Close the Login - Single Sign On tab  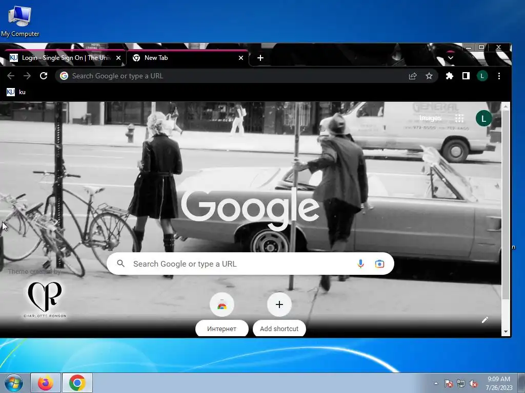pos(118,58)
